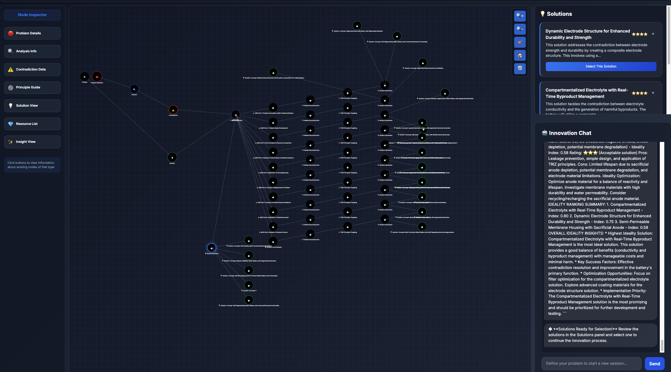
Task: Open Principle Guide in sidebar
Action: tap(32, 88)
